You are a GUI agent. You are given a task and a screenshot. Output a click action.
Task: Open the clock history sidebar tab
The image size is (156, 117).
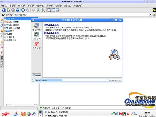click(2, 25)
